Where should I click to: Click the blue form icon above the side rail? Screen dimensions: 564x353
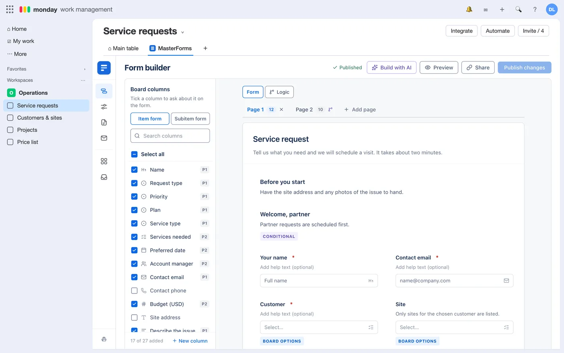point(104,68)
